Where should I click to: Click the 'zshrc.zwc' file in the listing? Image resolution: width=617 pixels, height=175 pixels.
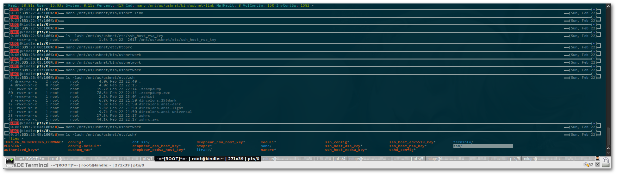pyautogui.click(x=149, y=120)
